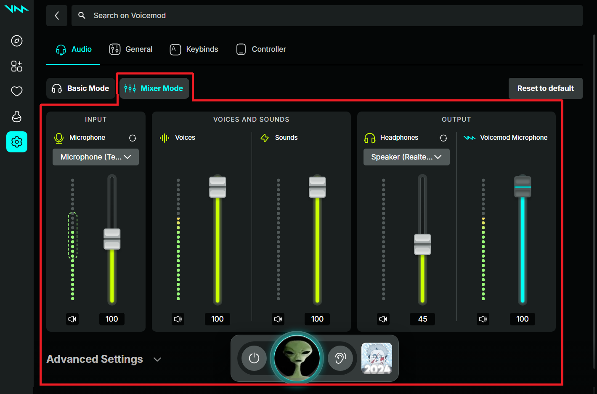Toggle the voice changer power button
597x394 pixels.
click(254, 358)
